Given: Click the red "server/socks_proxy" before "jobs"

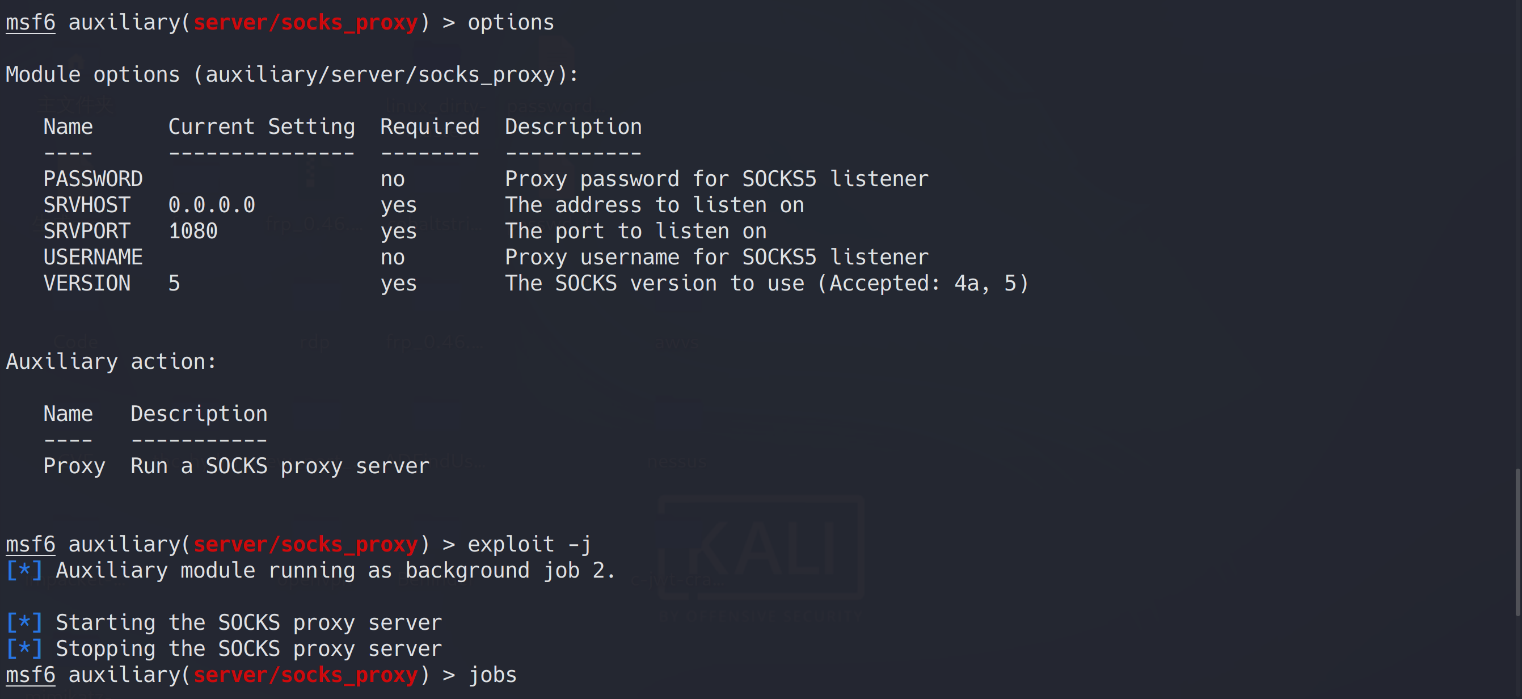Looking at the screenshot, I should click(x=305, y=674).
